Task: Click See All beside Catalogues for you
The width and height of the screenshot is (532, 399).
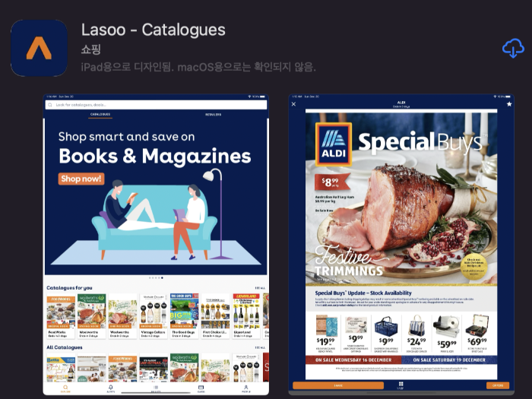Action: coord(260,288)
